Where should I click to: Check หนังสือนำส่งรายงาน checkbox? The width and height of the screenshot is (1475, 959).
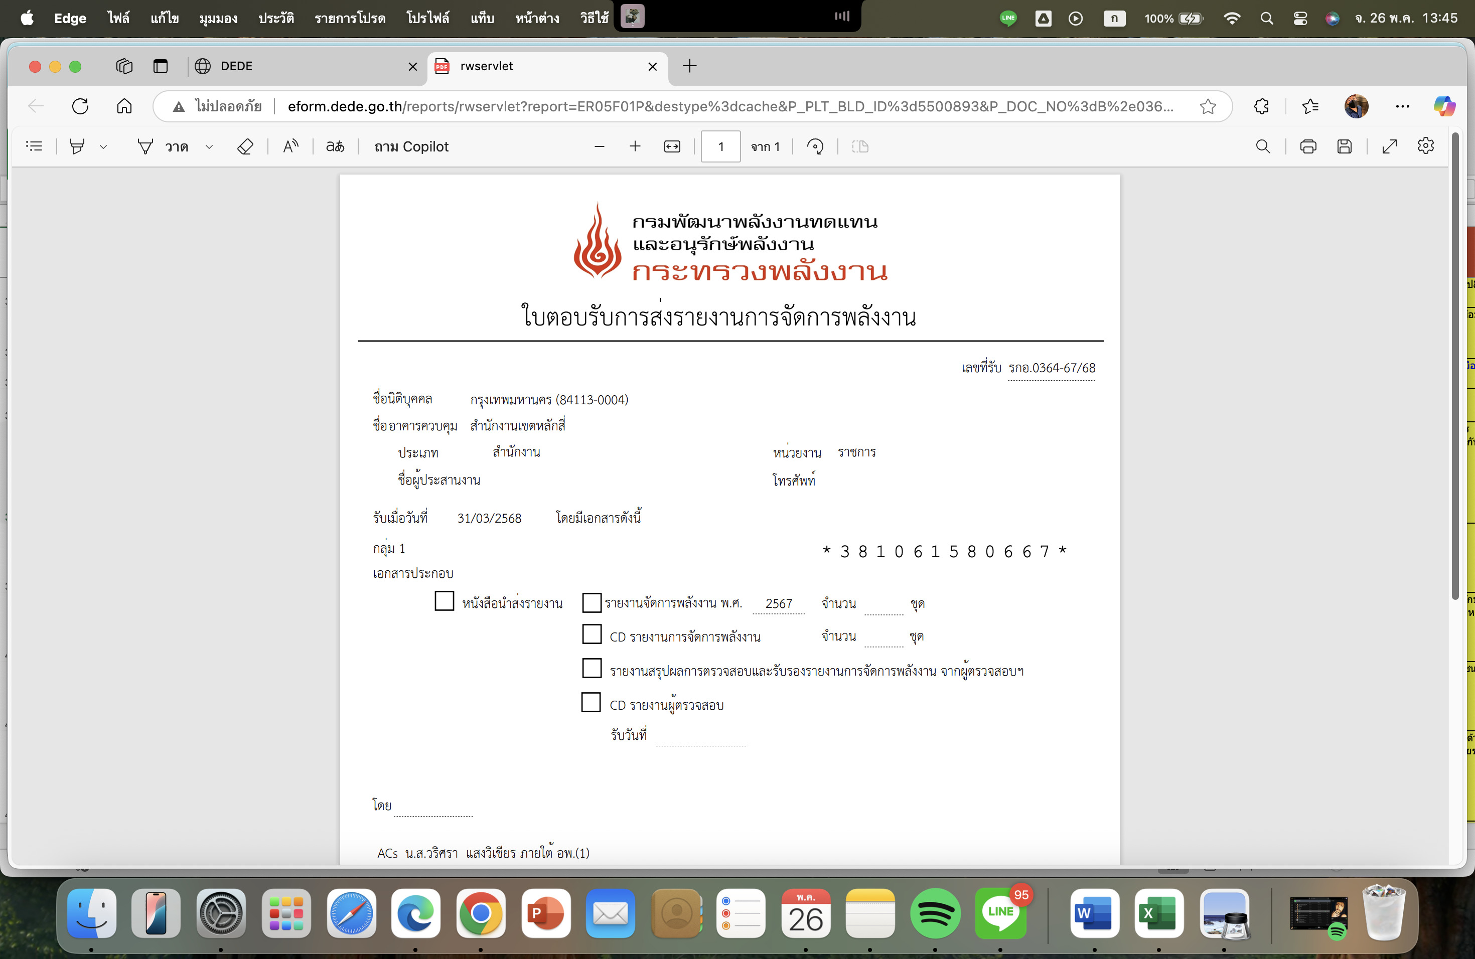(445, 601)
